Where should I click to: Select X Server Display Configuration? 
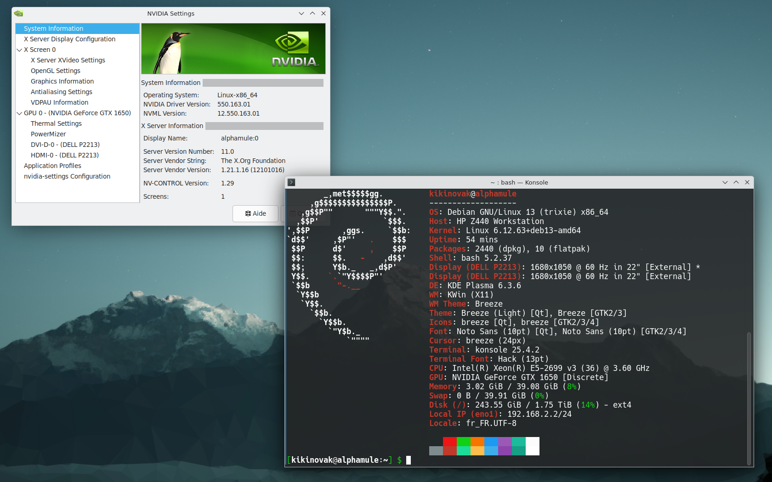(x=69, y=39)
